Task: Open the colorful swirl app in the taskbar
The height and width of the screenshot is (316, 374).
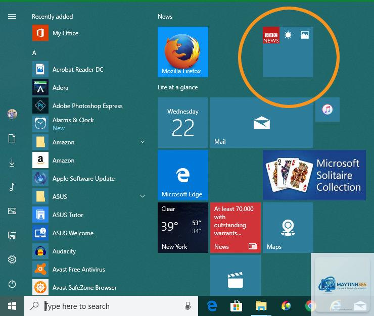Action: (x=286, y=306)
